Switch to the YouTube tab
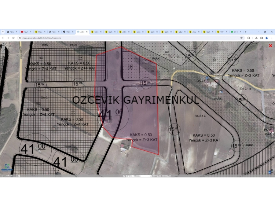Viewport: 275px width, 206px height. click(x=26, y=32)
